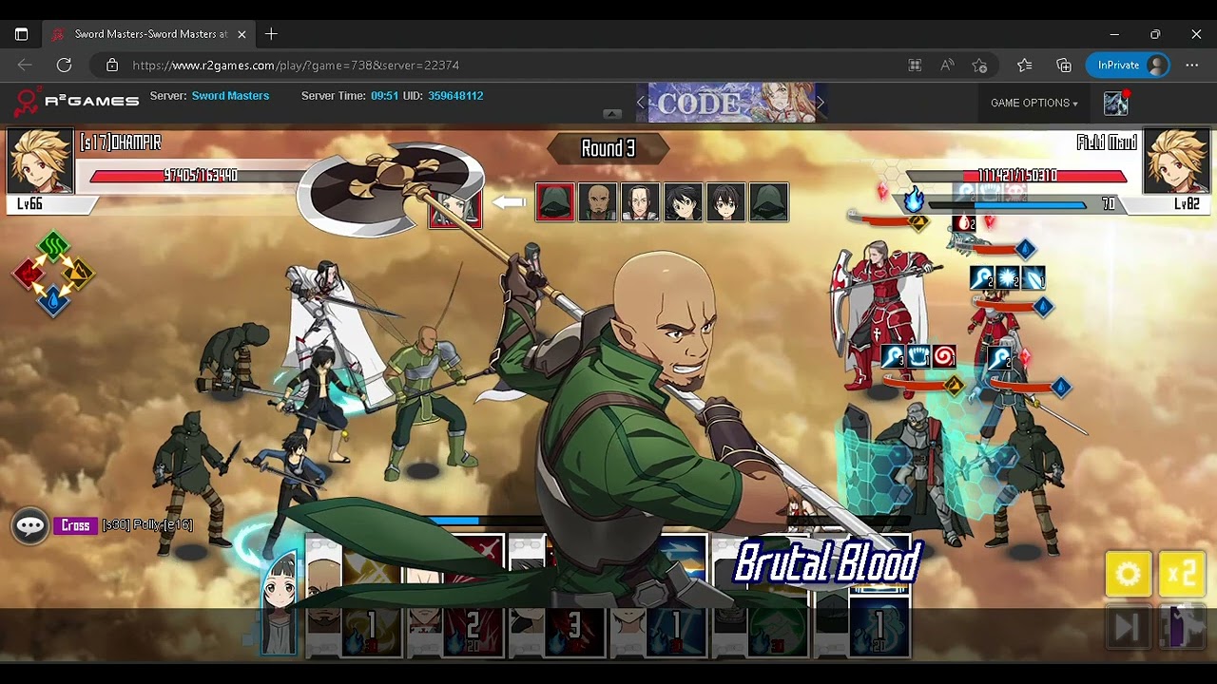Click the Server Time 09:51 value
1217x684 pixels.
click(384, 96)
